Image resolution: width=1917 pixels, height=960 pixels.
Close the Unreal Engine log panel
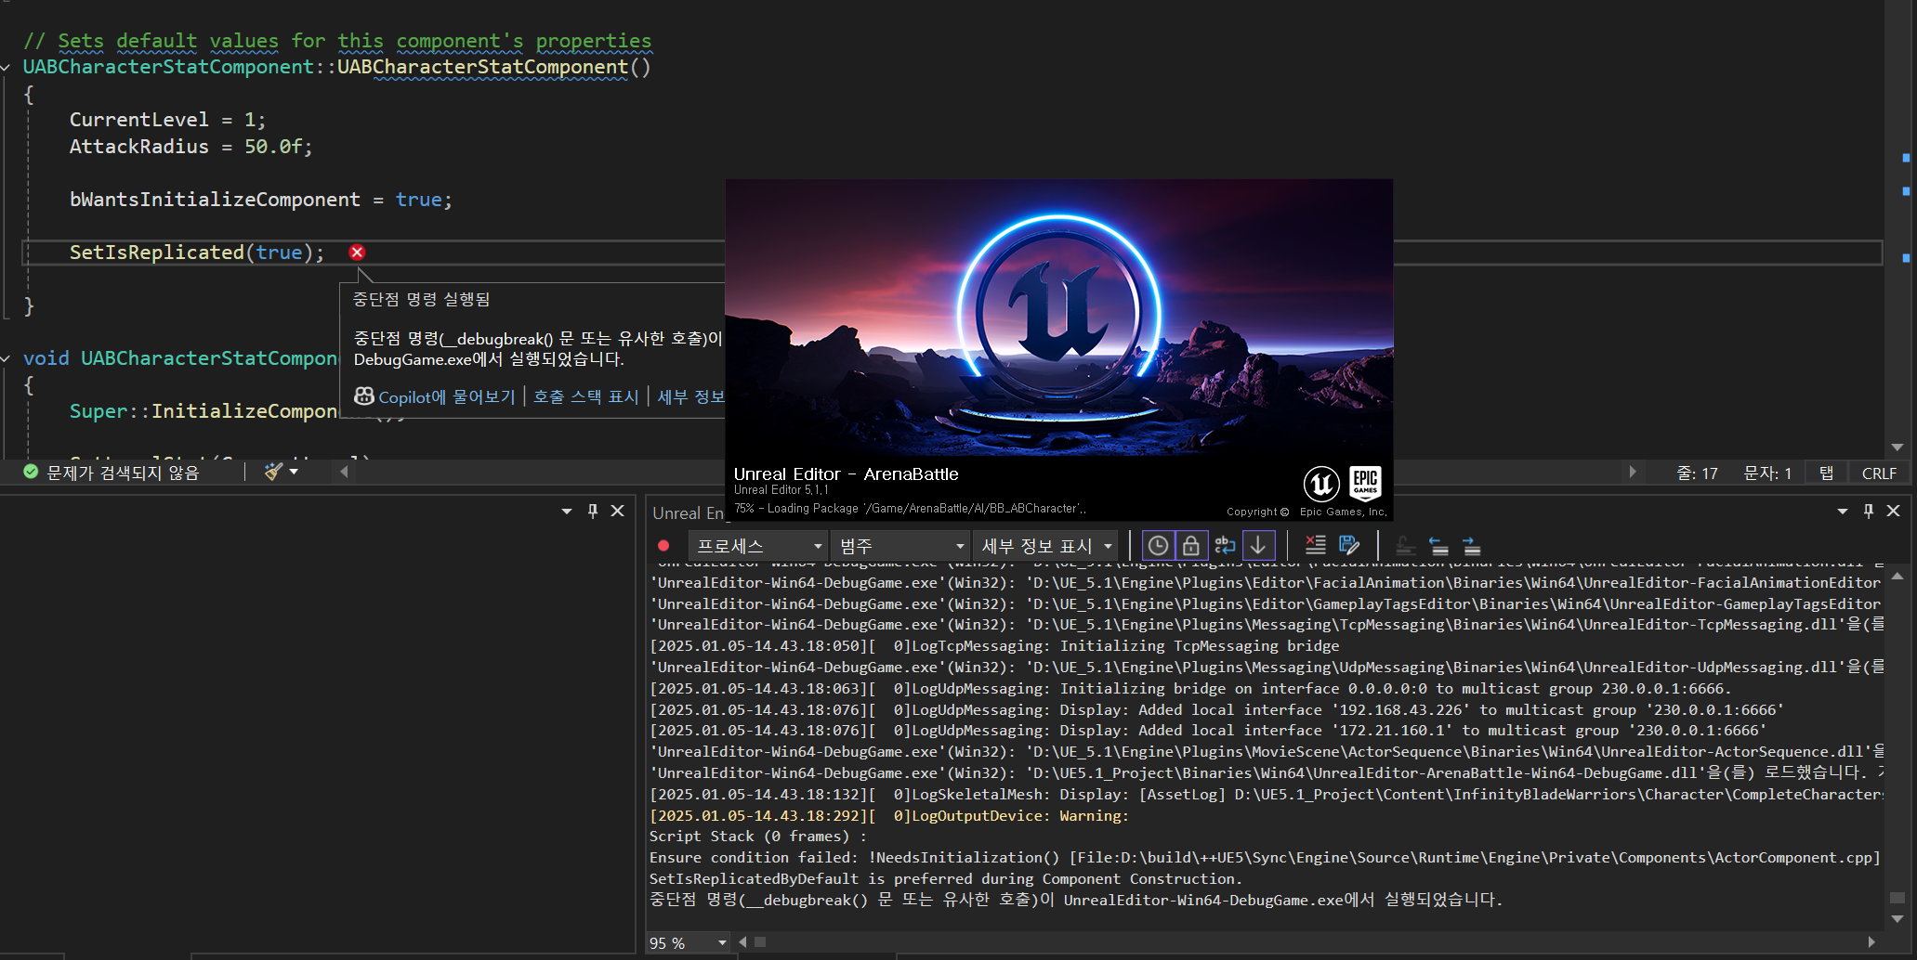1893,511
